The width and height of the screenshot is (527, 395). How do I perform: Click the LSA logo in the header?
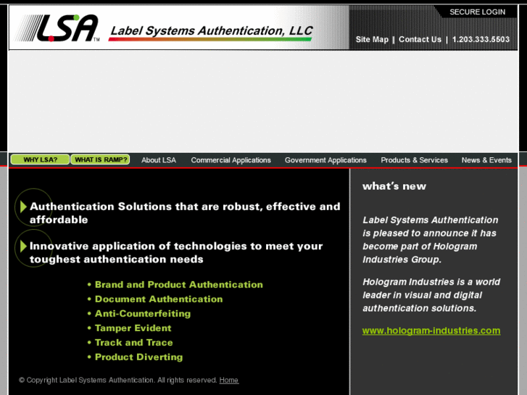tap(57, 28)
